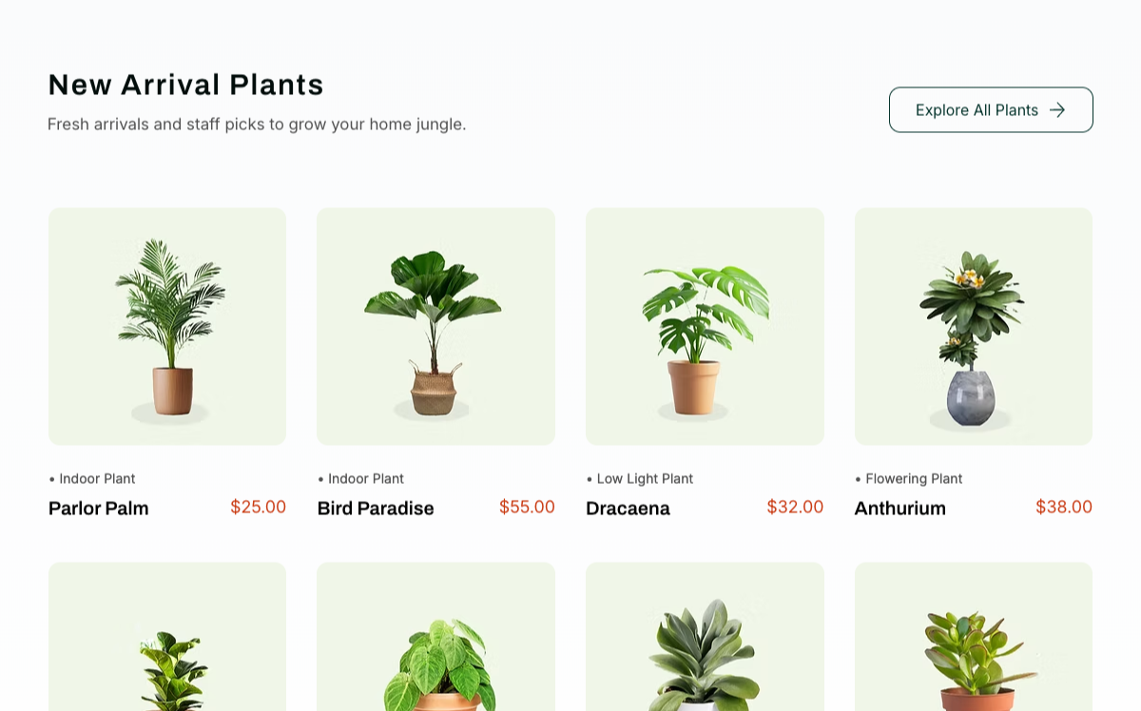Select the Dracaena product name link
The height and width of the screenshot is (711, 1141).
[x=628, y=508]
